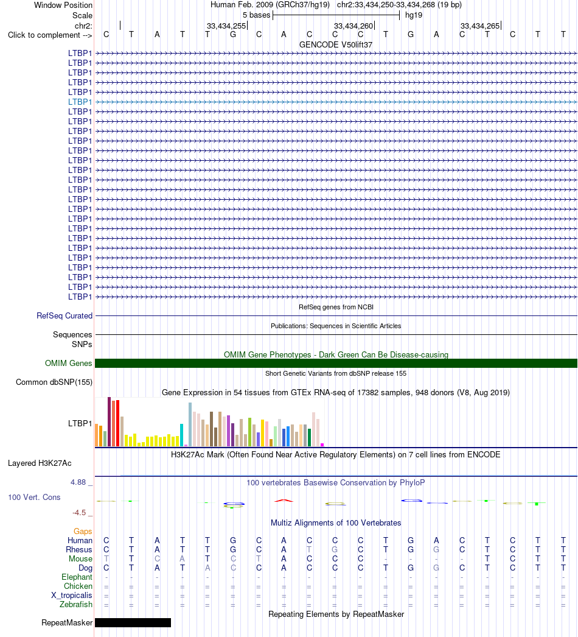Select the Rhesus alignment row label
Image resolution: width=578 pixels, height=637 pixels.
pyautogui.click(x=79, y=550)
